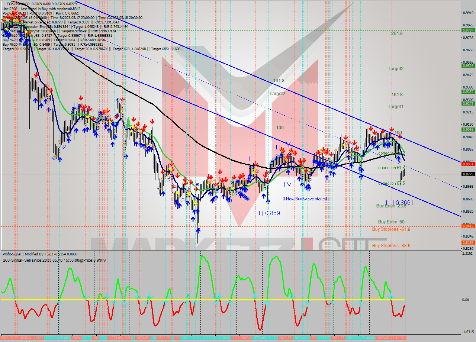
Task: Click the red 0.8851 price tag
Action: point(467,164)
